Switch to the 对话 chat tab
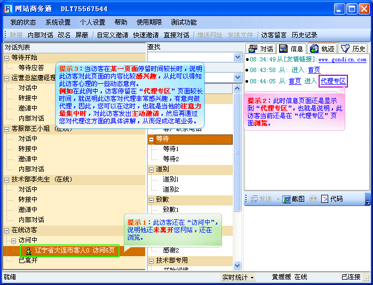Image resolution: width=373 pixels, height=285 pixels. click(x=260, y=49)
